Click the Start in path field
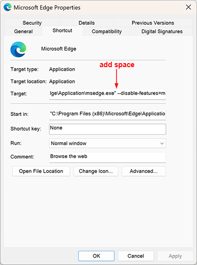Screen dimensions: 197x265 click(107, 114)
